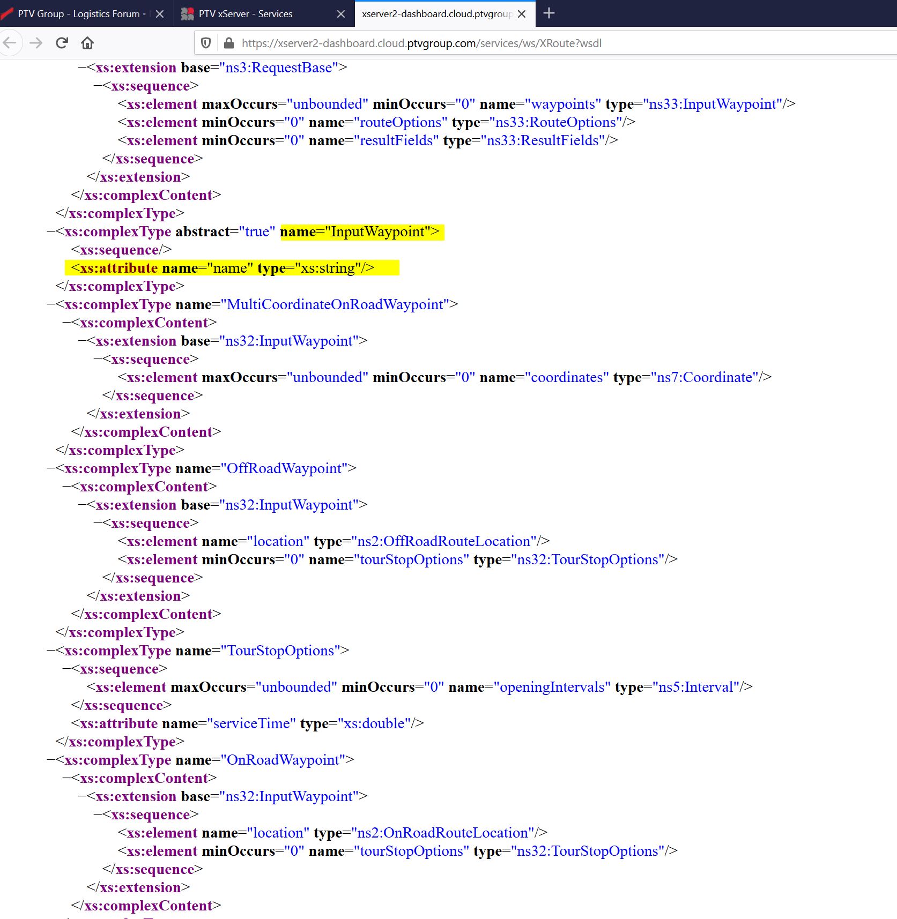This screenshot has height=919, width=897.
Task: Open a new tab with plus icon
Action: pos(548,13)
